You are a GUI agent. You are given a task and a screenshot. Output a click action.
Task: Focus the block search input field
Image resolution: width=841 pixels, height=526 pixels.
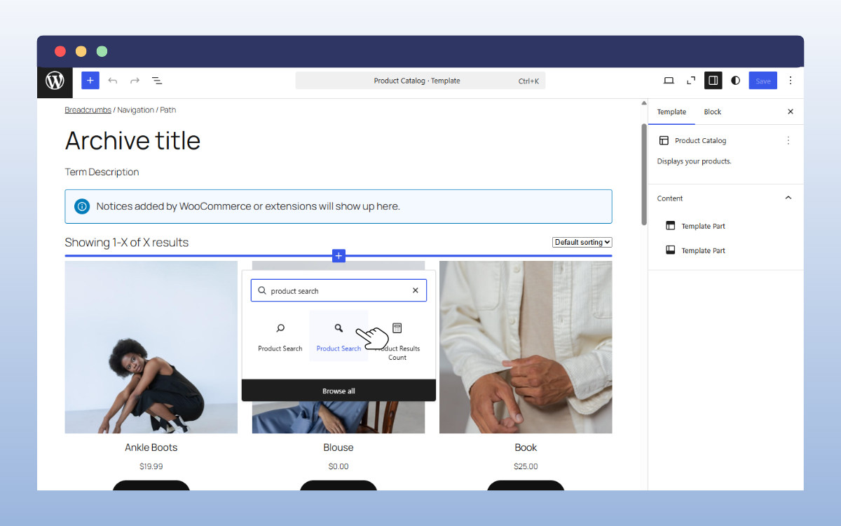click(339, 290)
